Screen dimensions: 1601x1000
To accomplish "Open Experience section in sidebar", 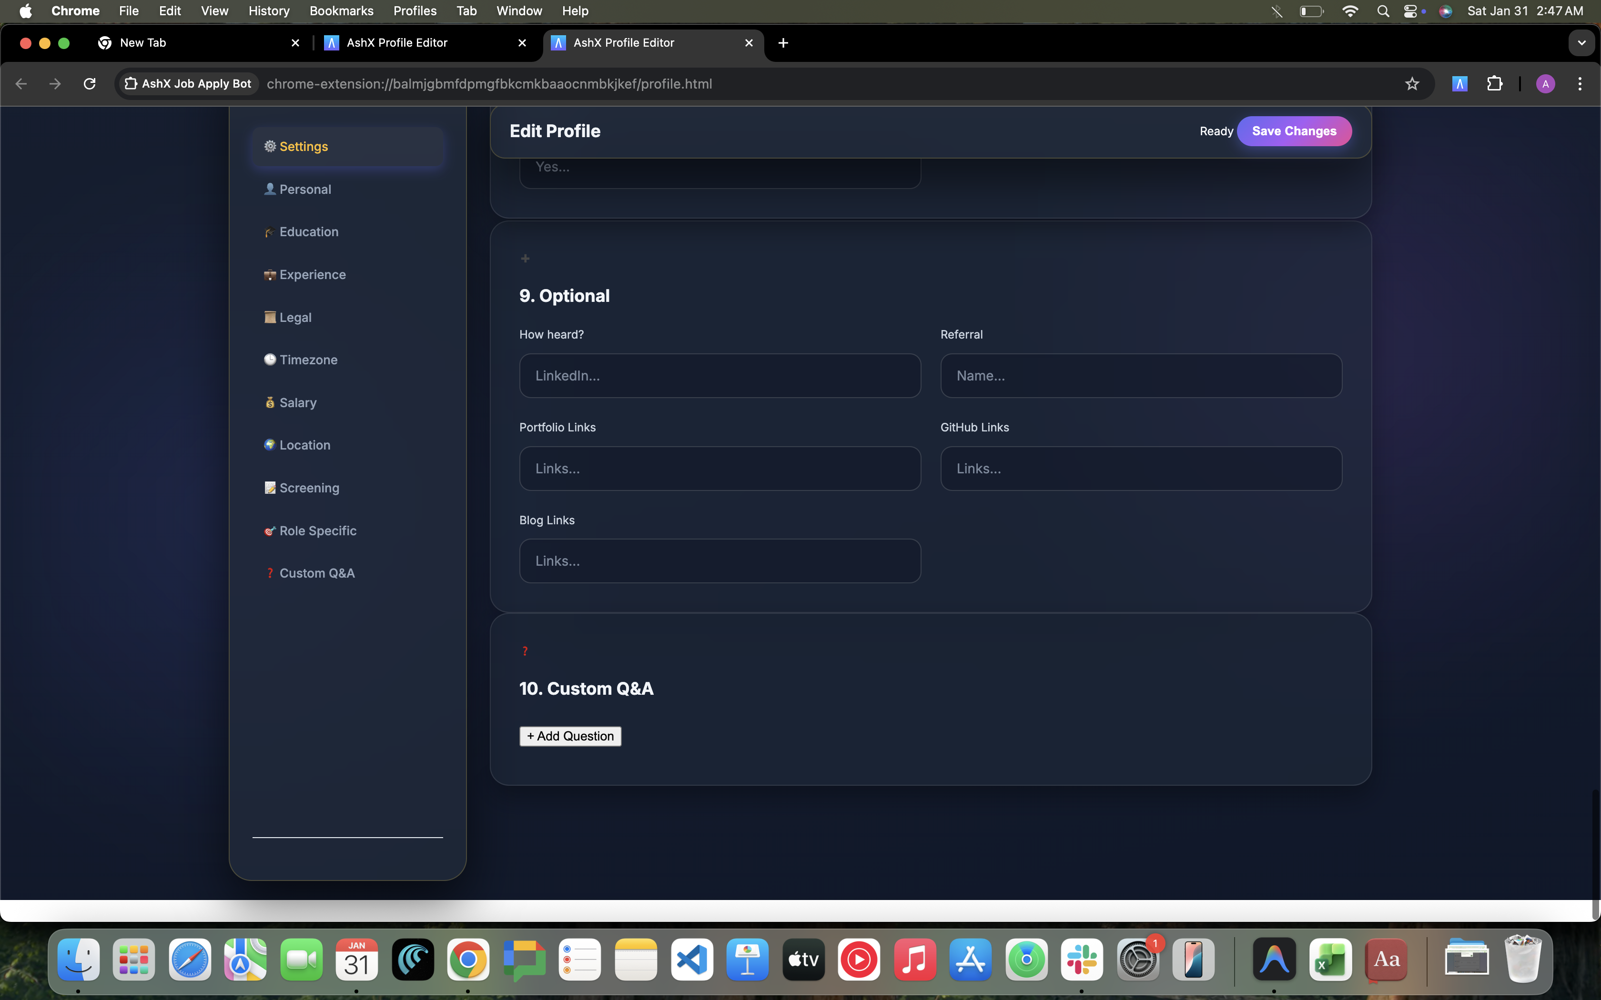I will tap(347, 274).
